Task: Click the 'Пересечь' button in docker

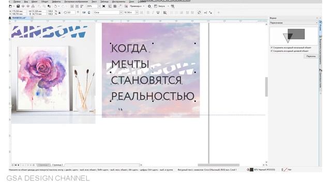Action: click(x=311, y=56)
